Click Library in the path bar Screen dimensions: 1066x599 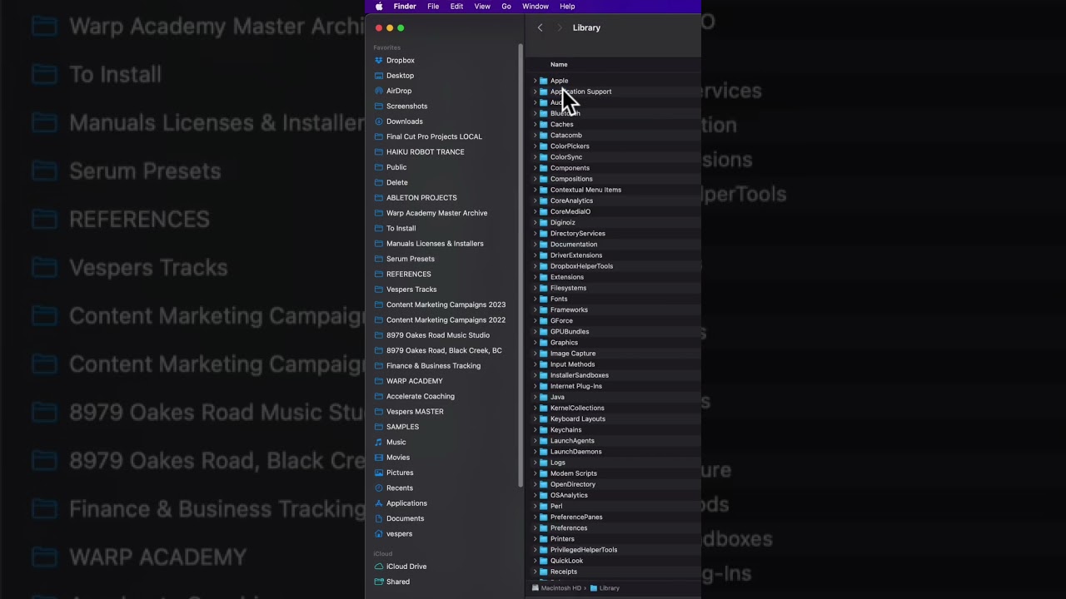605,588
